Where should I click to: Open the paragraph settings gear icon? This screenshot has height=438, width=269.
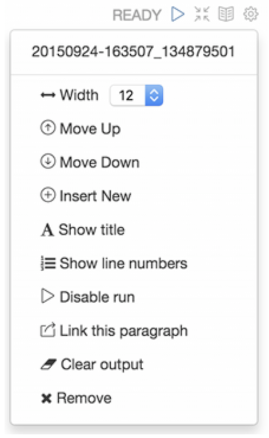pos(250,14)
